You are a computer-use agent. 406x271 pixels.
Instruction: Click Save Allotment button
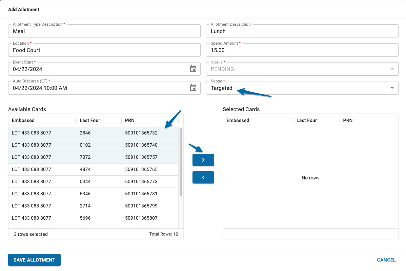click(x=34, y=260)
